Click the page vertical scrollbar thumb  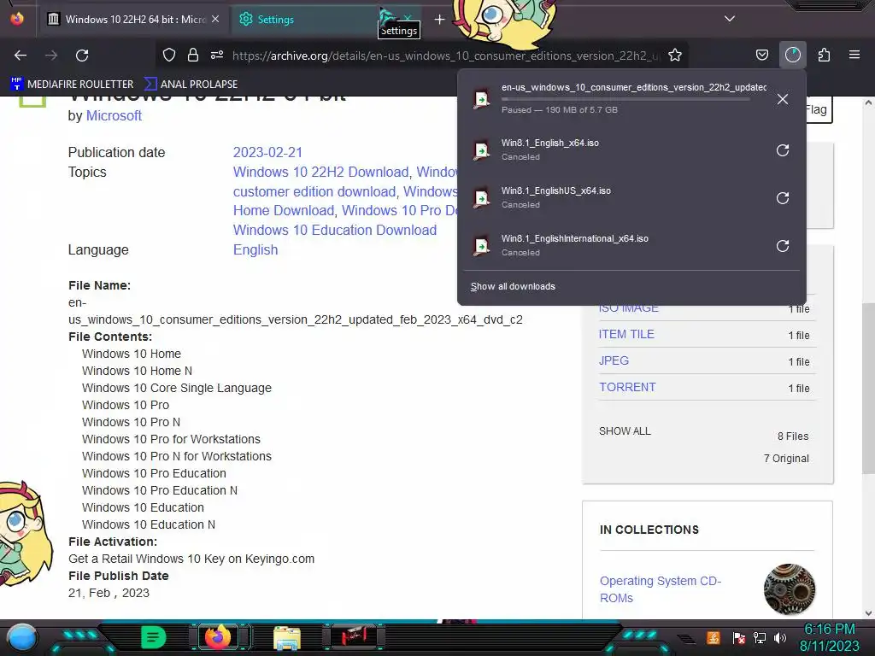[x=868, y=389]
